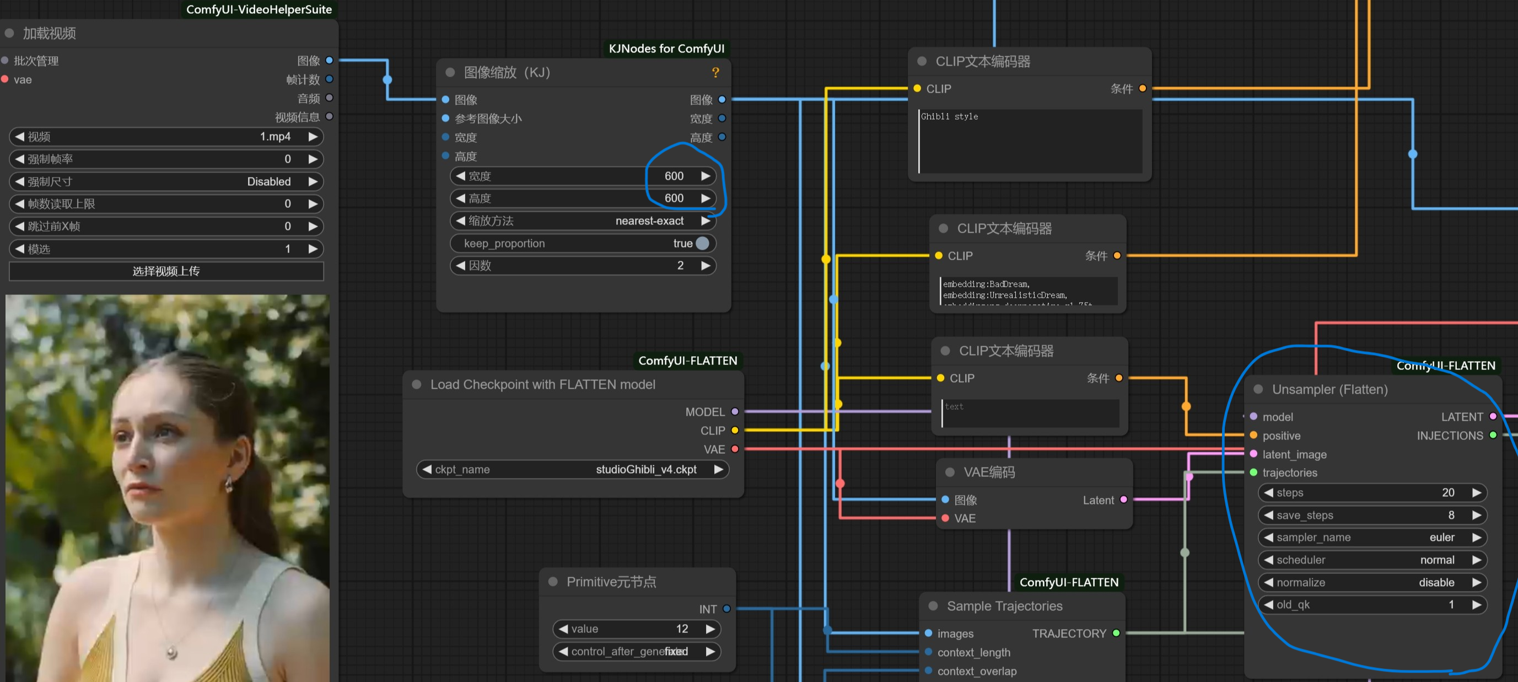Click the ComfyUI-VideoHelperSuite badge label
The height and width of the screenshot is (682, 1518).
point(259,9)
